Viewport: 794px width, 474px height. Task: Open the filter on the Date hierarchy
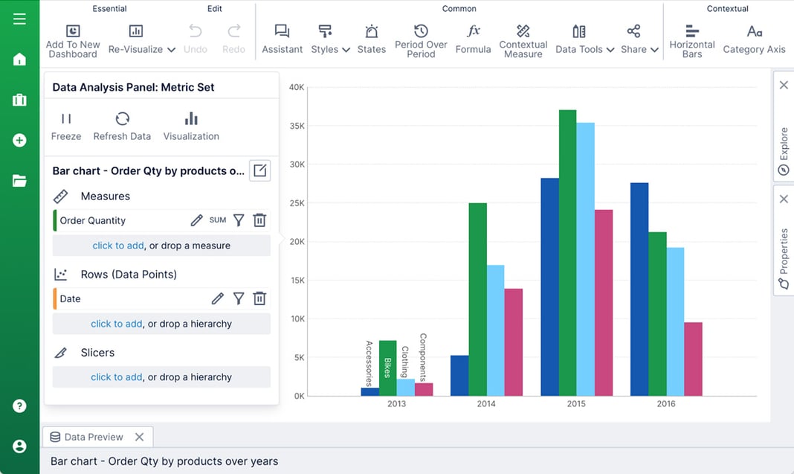[x=238, y=298]
